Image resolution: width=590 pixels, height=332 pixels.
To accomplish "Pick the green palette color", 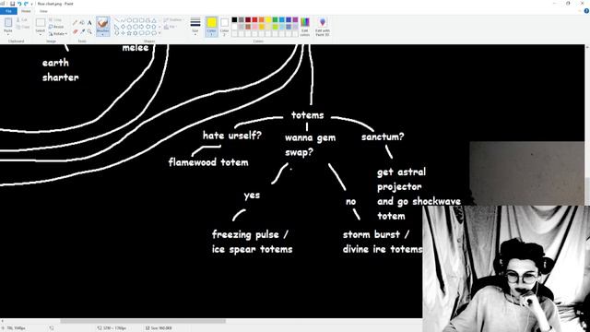I will (275, 20).
